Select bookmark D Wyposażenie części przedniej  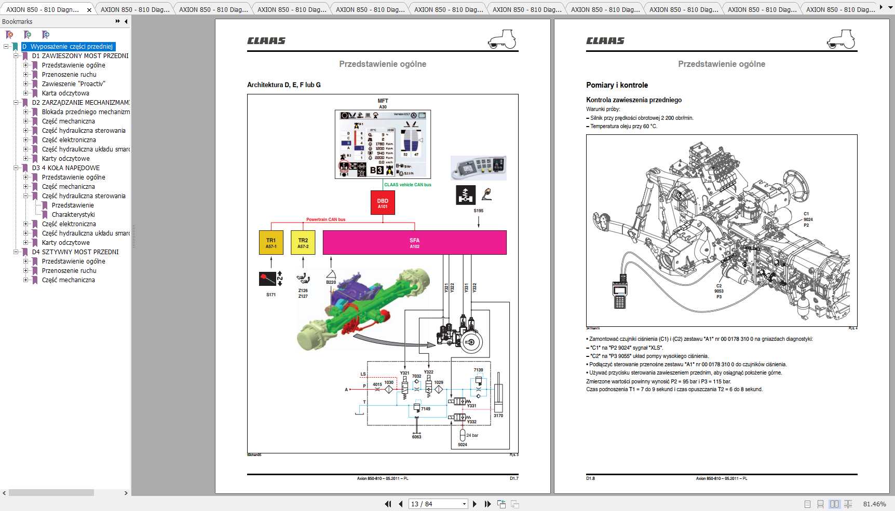[68, 46]
